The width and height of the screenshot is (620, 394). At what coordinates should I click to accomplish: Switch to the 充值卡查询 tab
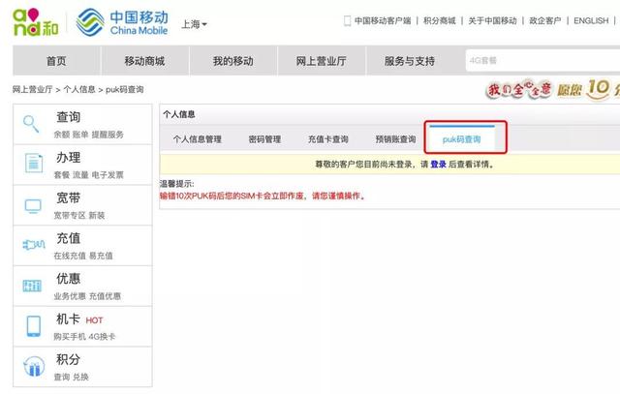click(x=327, y=139)
